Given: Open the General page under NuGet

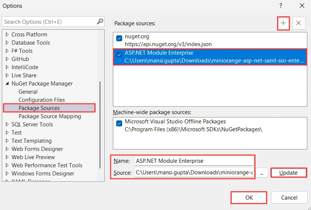Looking at the screenshot, I should point(28,92).
